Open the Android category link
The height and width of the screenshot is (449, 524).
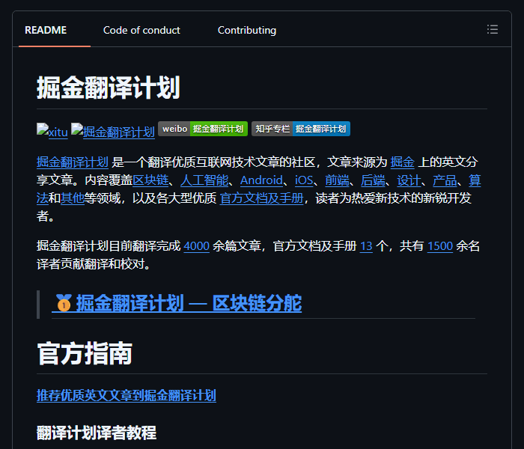[x=261, y=180]
